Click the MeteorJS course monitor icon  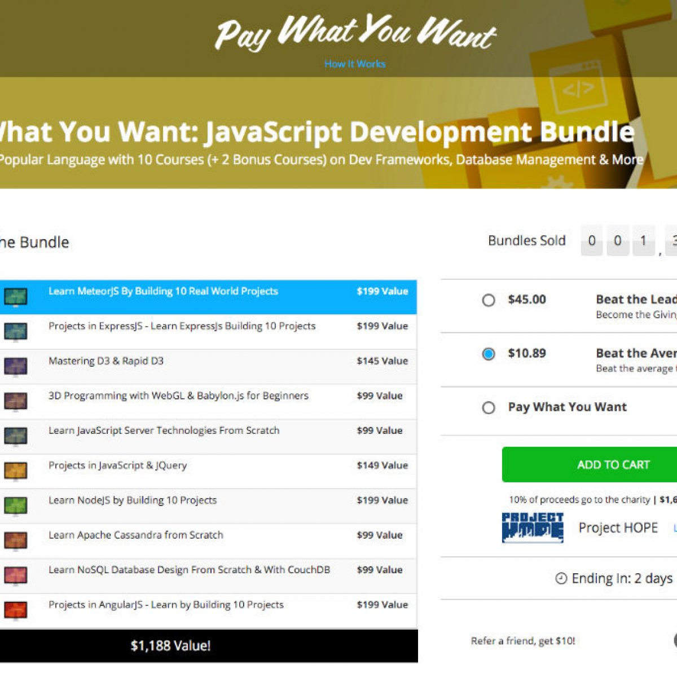click(15, 297)
